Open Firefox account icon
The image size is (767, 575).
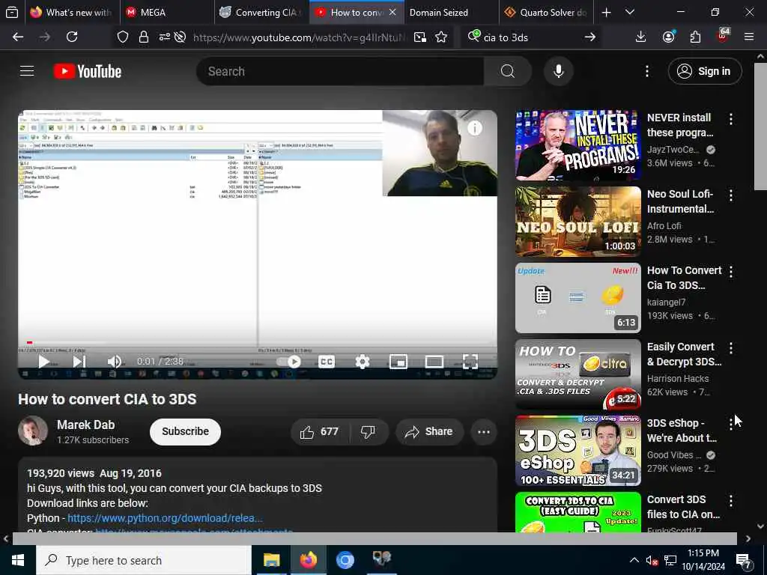coord(668,37)
